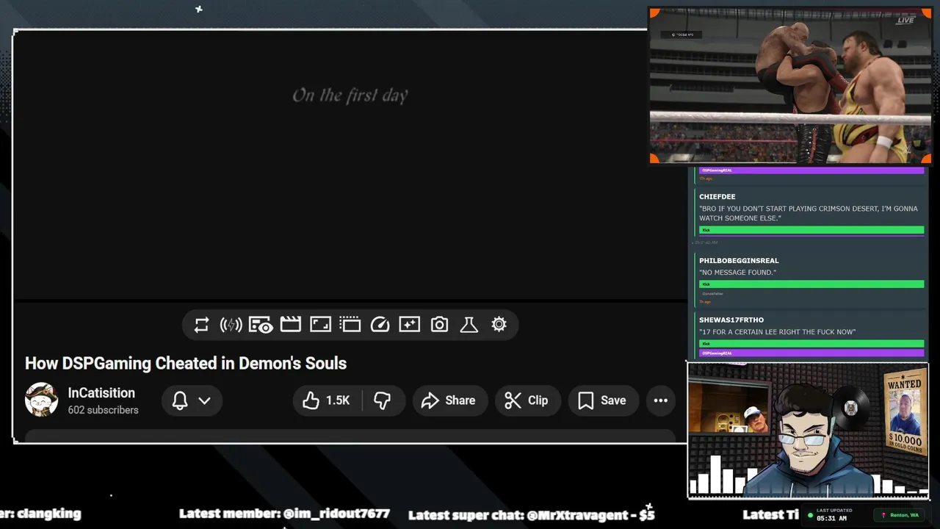Dislike the video
940x529 pixels.
coord(382,400)
